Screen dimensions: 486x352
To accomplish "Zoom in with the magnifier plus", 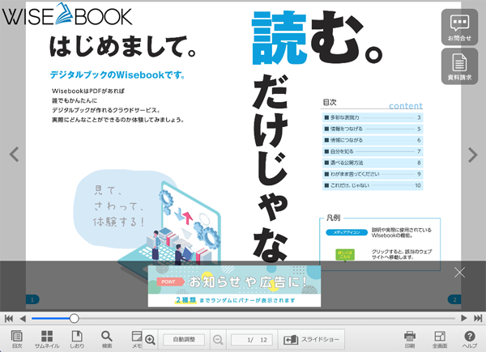I will point(150,340).
